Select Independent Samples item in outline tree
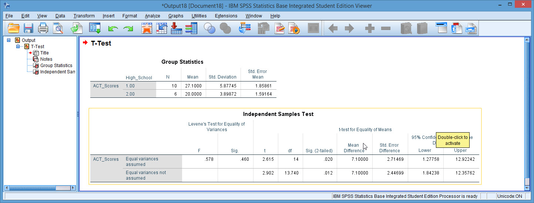534x203 pixels. (57, 71)
